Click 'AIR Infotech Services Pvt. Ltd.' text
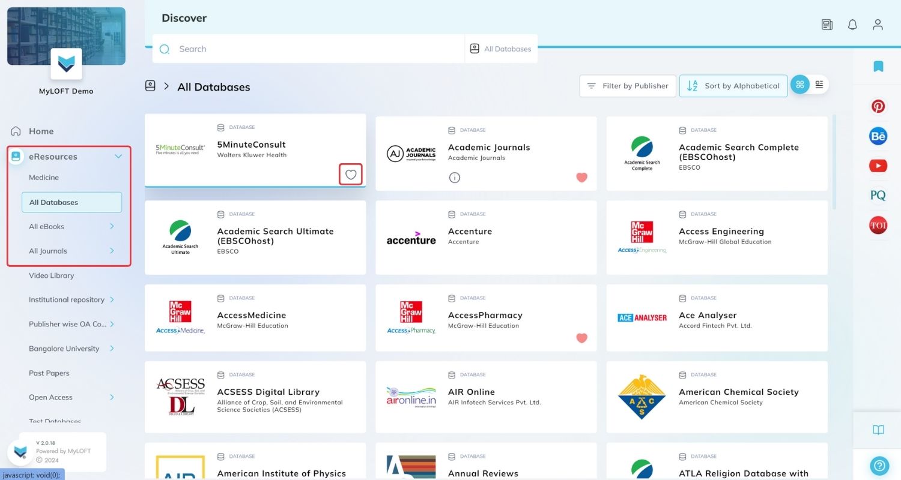The height and width of the screenshot is (480, 901). click(x=494, y=402)
